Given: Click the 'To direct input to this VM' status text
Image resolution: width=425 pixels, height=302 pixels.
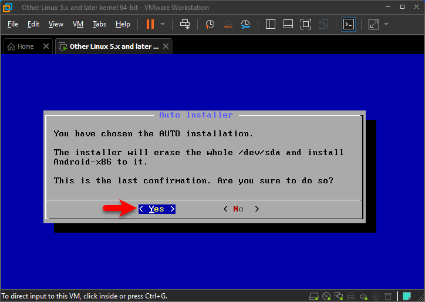Looking at the screenshot, I should click(85, 296).
